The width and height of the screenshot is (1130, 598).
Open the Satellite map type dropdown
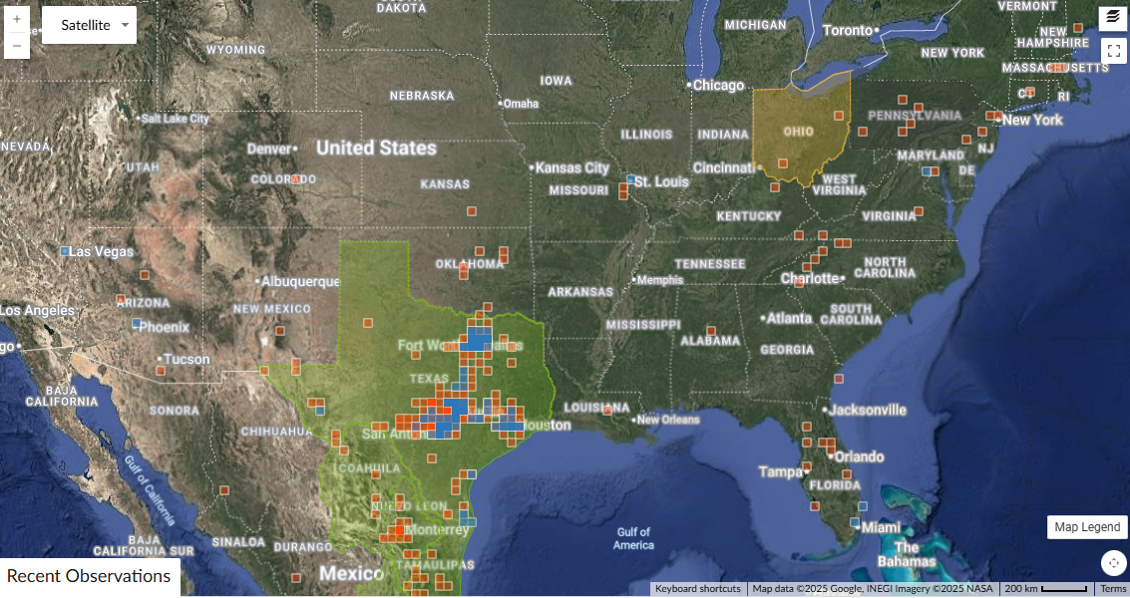pyautogui.click(x=88, y=25)
